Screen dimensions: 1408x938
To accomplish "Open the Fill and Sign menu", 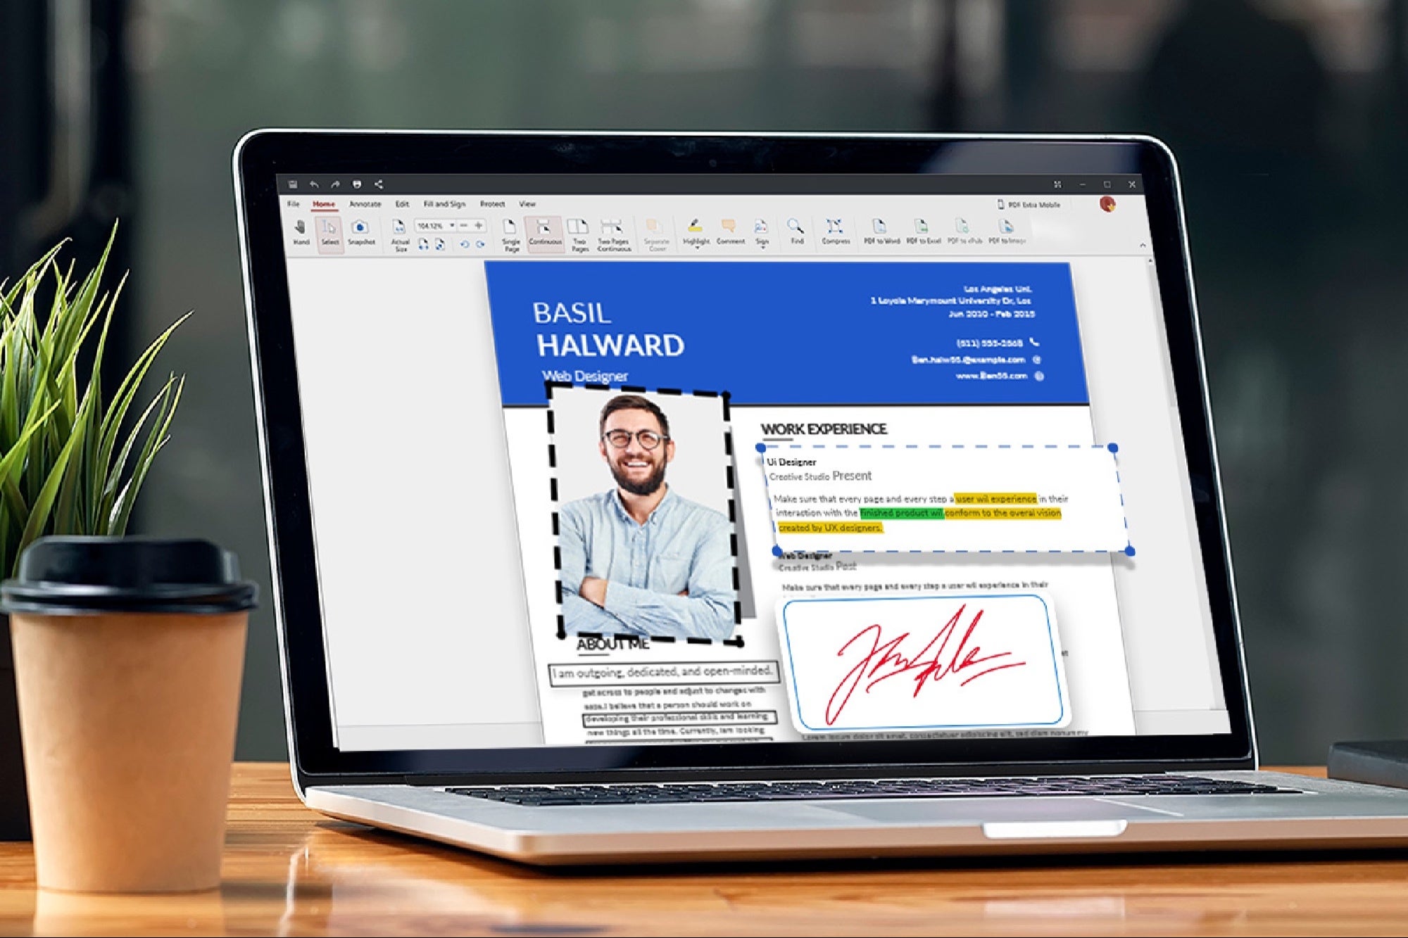I will point(444,203).
